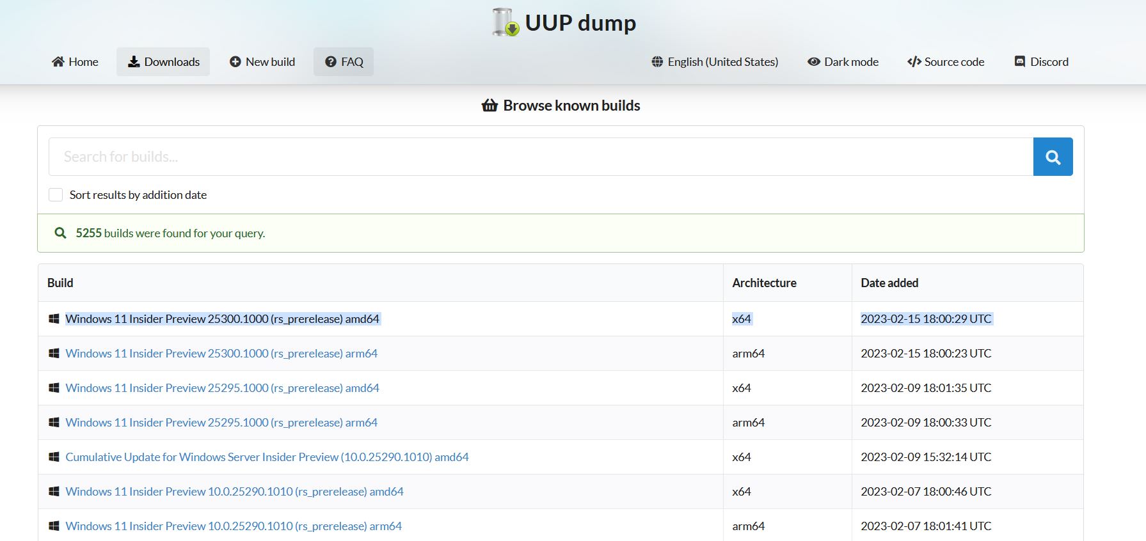Click the globe icon for language selection
This screenshot has width=1146, height=541.
657,62
